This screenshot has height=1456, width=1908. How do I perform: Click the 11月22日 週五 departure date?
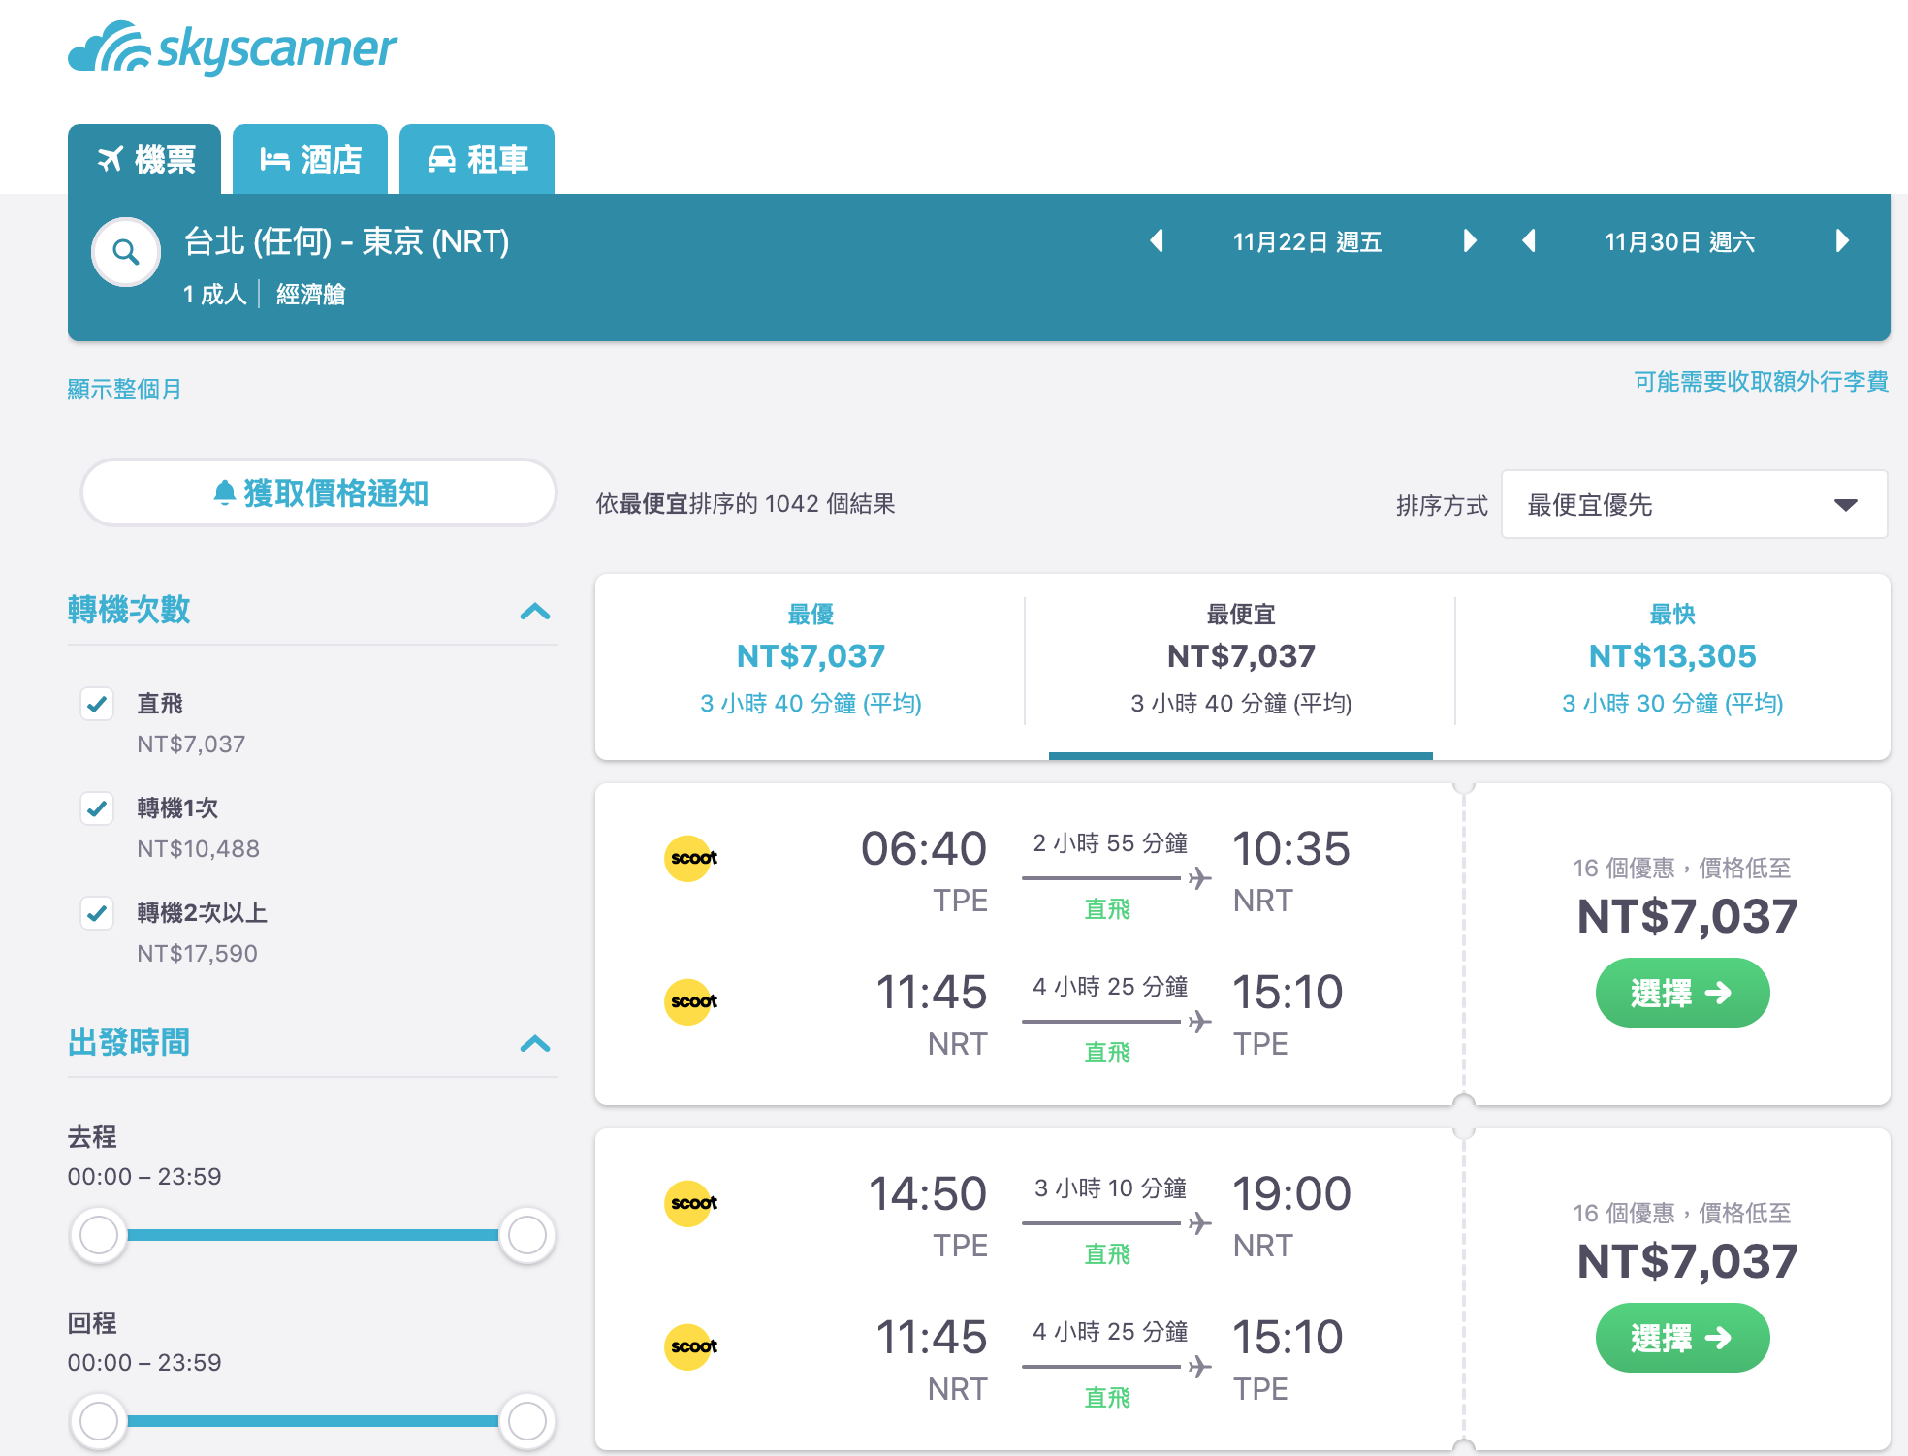[1307, 241]
